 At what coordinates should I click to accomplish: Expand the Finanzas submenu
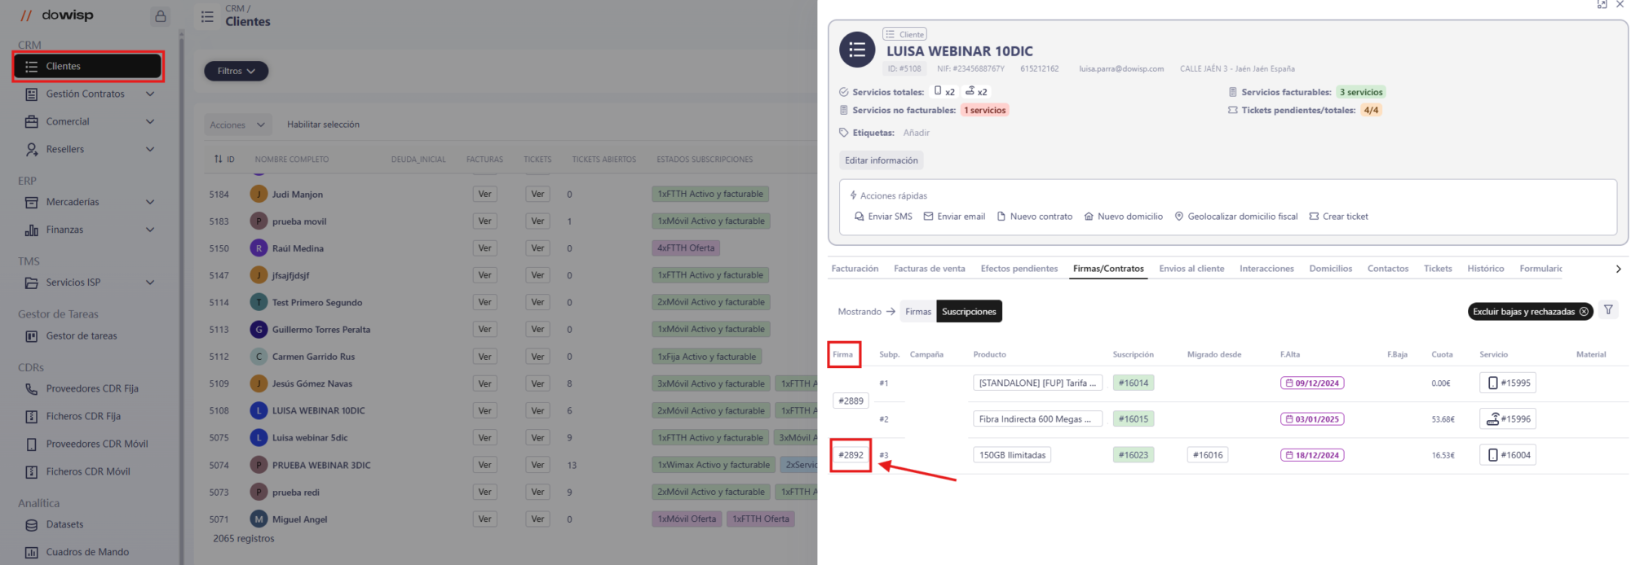point(150,230)
